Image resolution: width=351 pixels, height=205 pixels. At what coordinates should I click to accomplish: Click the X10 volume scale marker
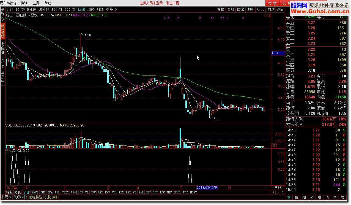click(275, 146)
